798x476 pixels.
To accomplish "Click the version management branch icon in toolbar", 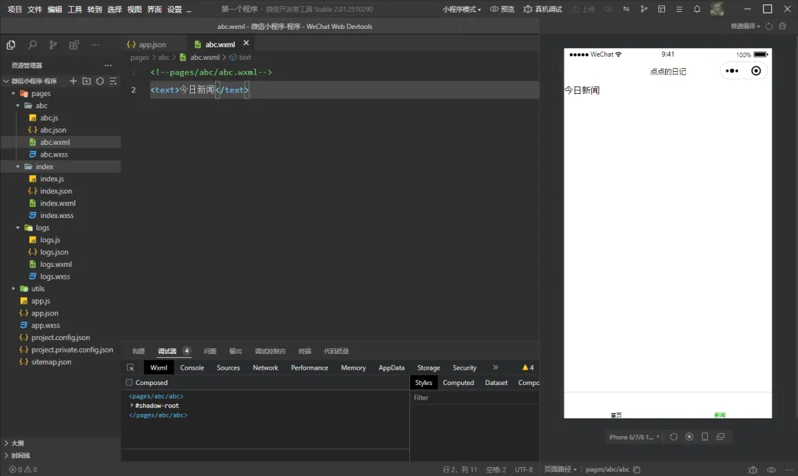I will (644, 9).
